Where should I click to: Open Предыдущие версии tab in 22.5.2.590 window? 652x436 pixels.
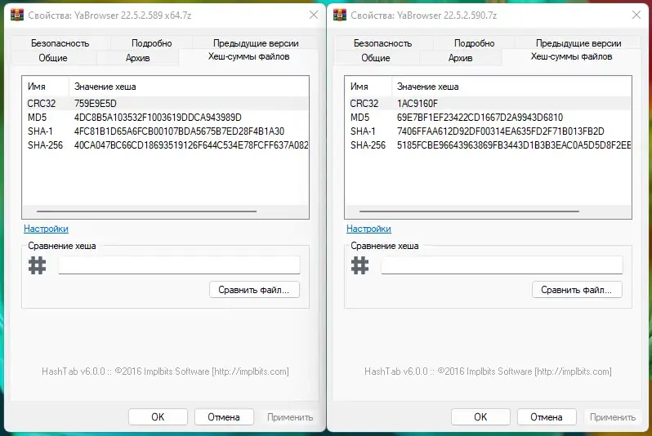point(578,43)
